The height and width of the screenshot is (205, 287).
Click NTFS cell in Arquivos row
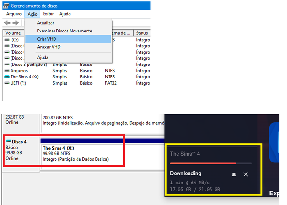click(110, 71)
